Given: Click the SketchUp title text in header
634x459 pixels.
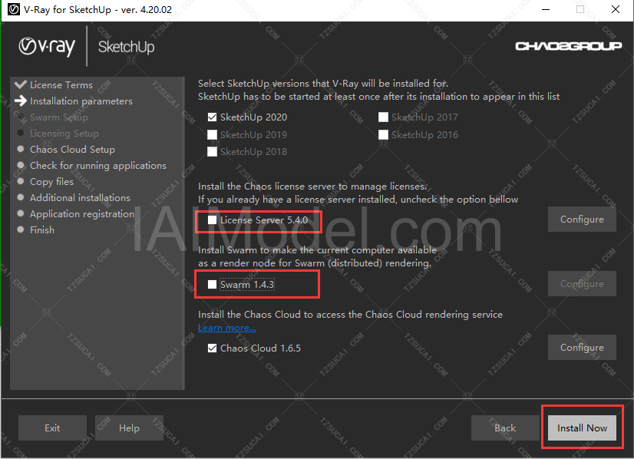Looking at the screenshot, I should [126, 47].
